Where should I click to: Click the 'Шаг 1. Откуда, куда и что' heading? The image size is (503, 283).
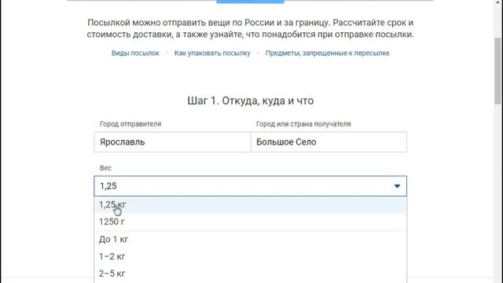(251, 101)
